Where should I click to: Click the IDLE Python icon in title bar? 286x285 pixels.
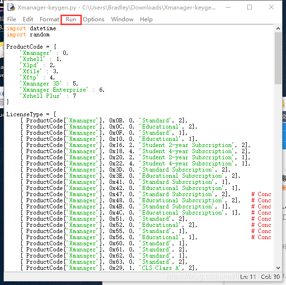coord(11,8)
